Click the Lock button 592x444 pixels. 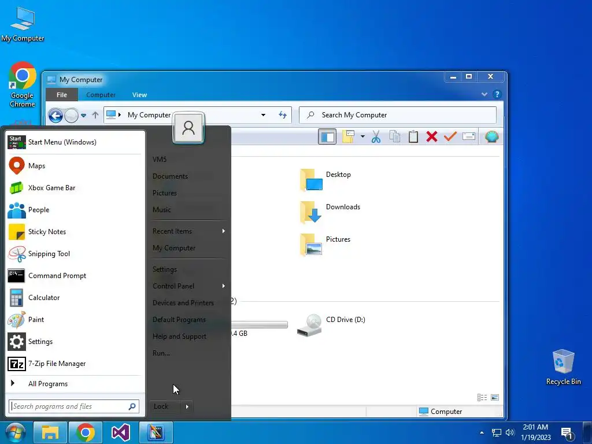(x=165, y=406)
